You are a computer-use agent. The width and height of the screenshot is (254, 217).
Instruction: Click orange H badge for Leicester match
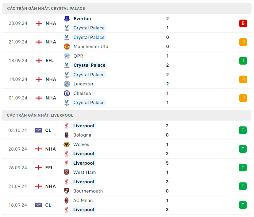[243, 79]
